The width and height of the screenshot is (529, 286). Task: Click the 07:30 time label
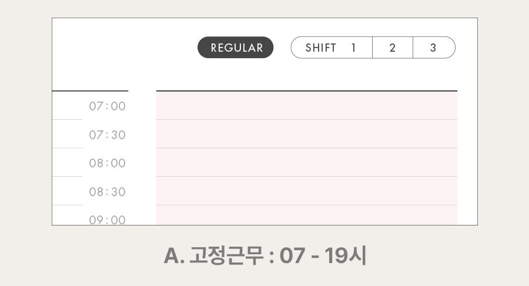(108, 135)
